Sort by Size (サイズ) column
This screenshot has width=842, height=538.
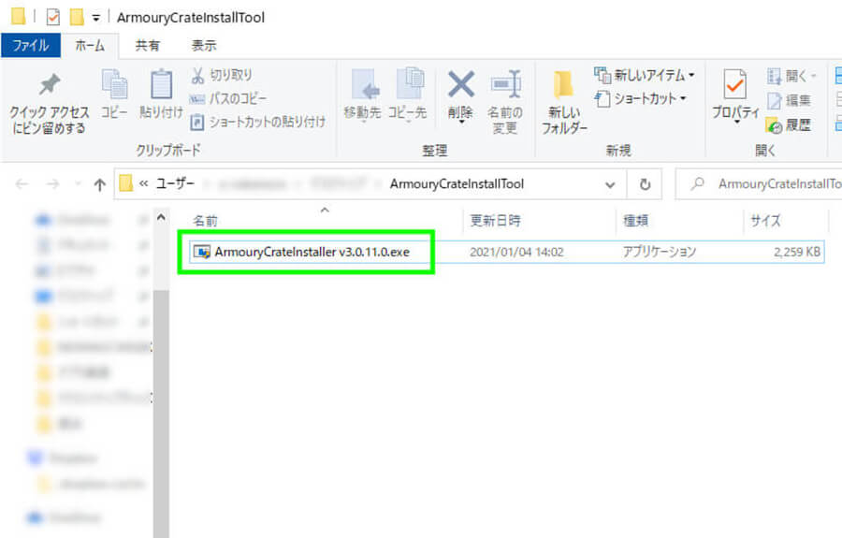coord(765,221)
